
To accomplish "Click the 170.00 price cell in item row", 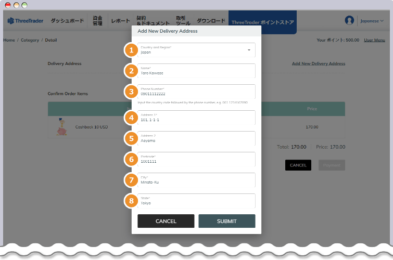I will pos(312,127).
